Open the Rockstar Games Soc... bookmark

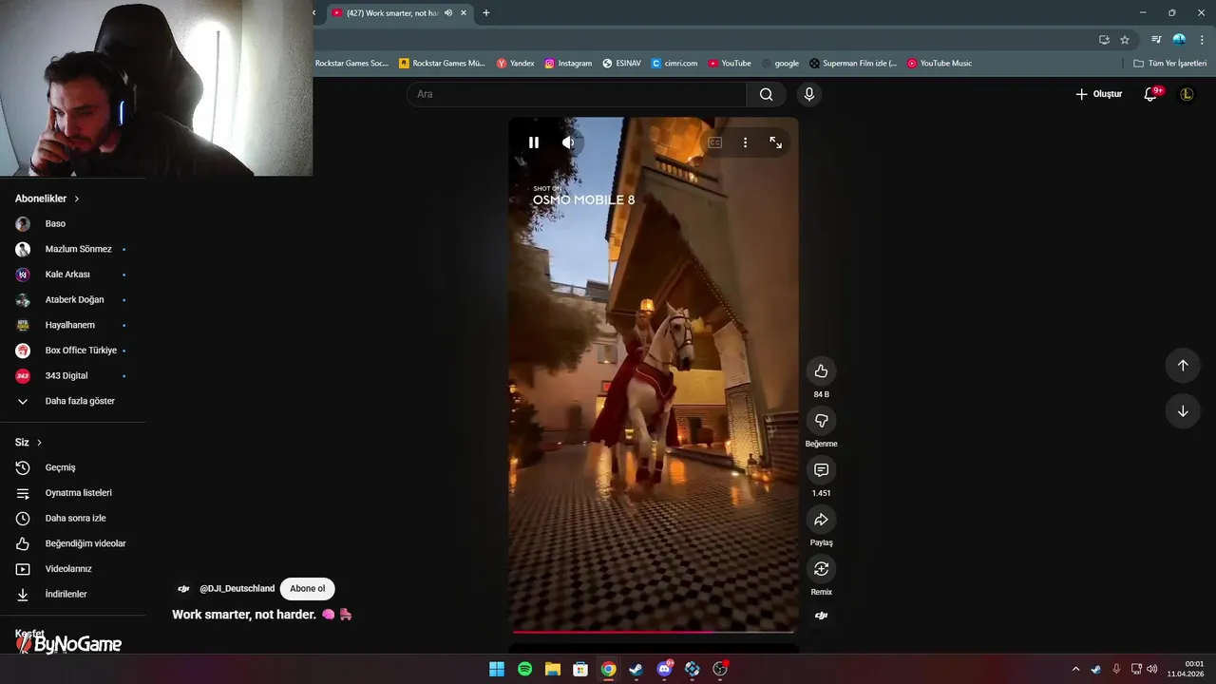coord(351,64)
